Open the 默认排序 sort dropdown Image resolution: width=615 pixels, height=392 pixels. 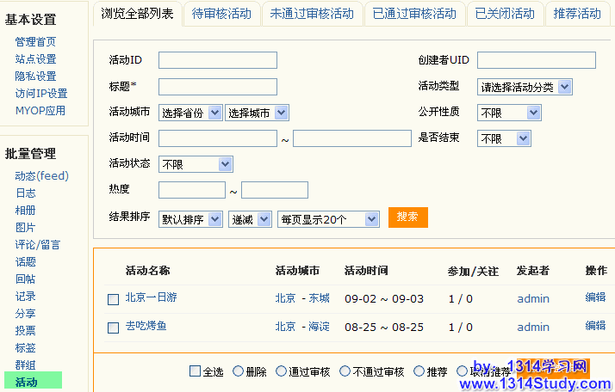(190, 219)
